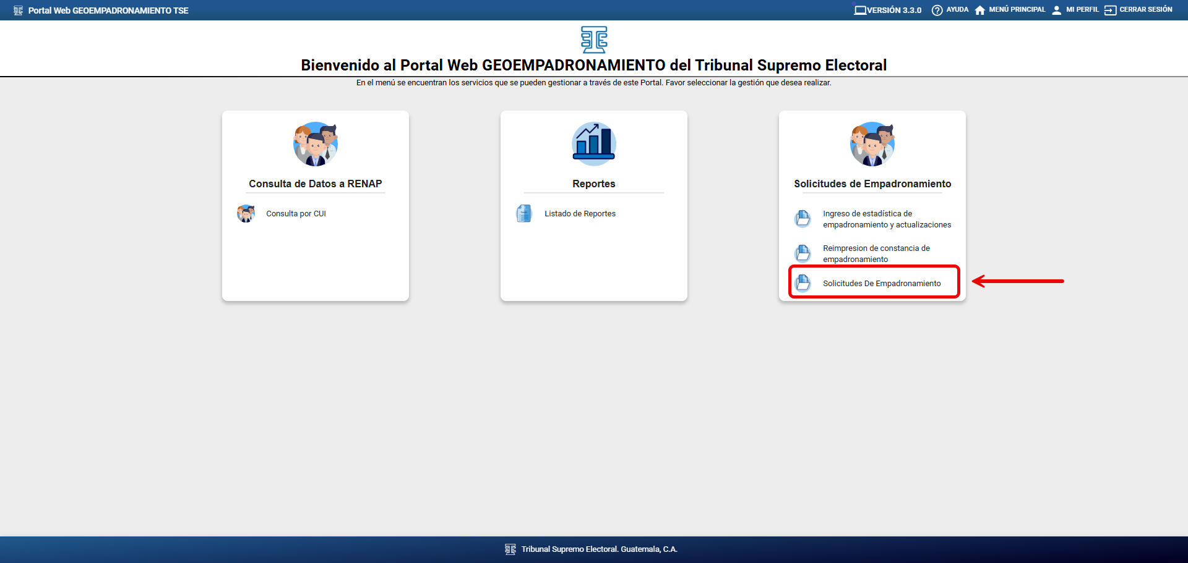Click the Consulta por CUI people icon
This screenshot has height=563, width=1188.
246,214
